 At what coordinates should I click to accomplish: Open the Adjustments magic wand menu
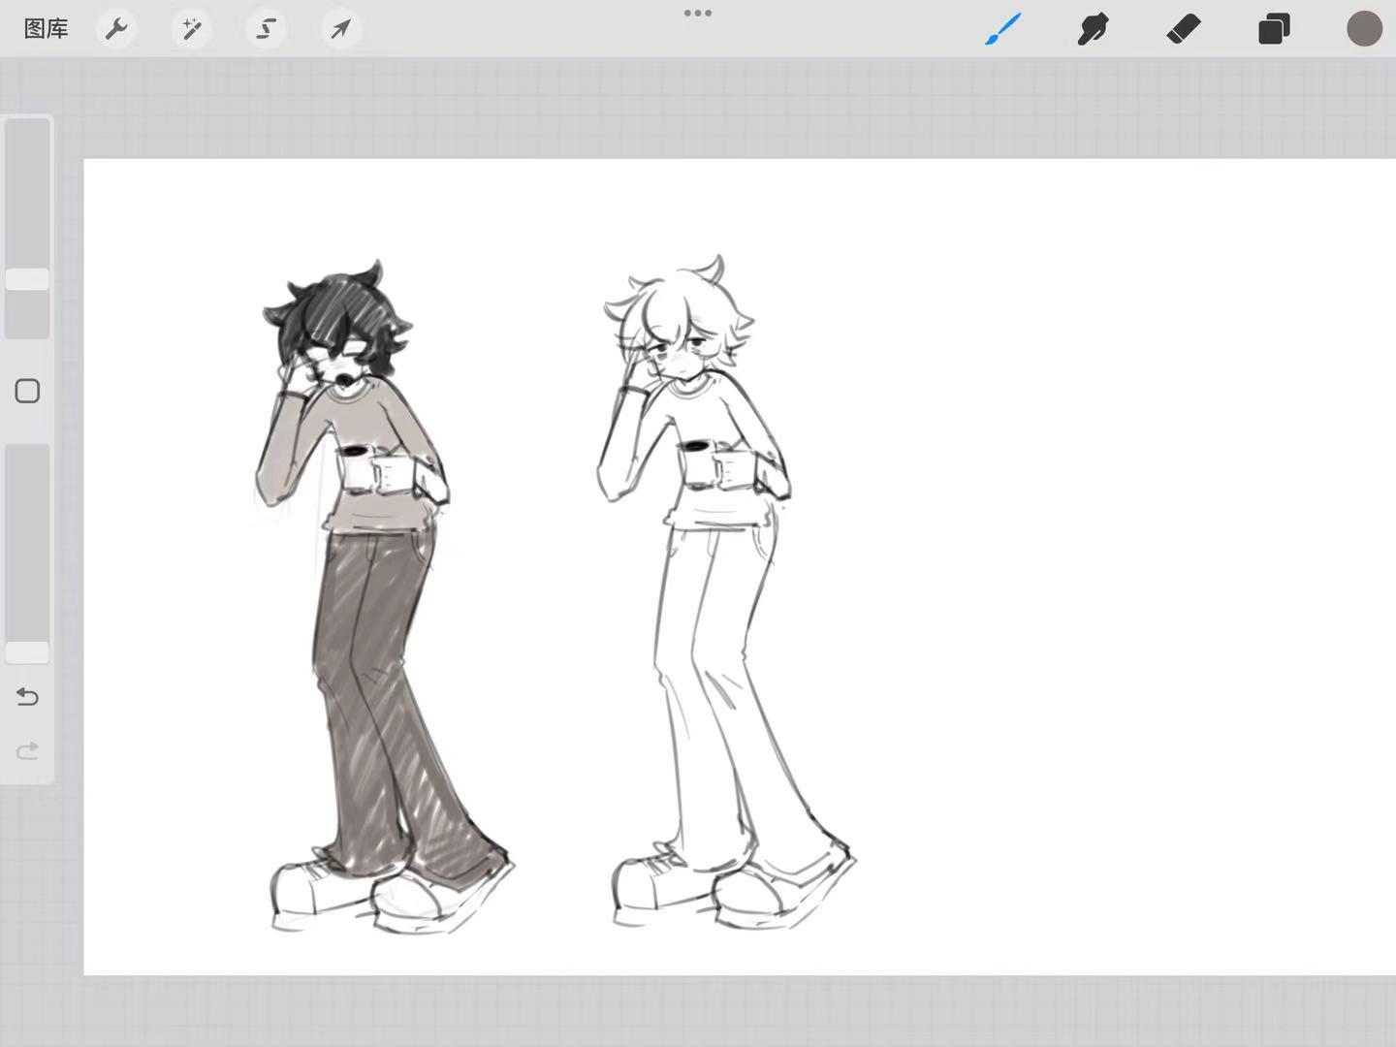coord(191,29)
